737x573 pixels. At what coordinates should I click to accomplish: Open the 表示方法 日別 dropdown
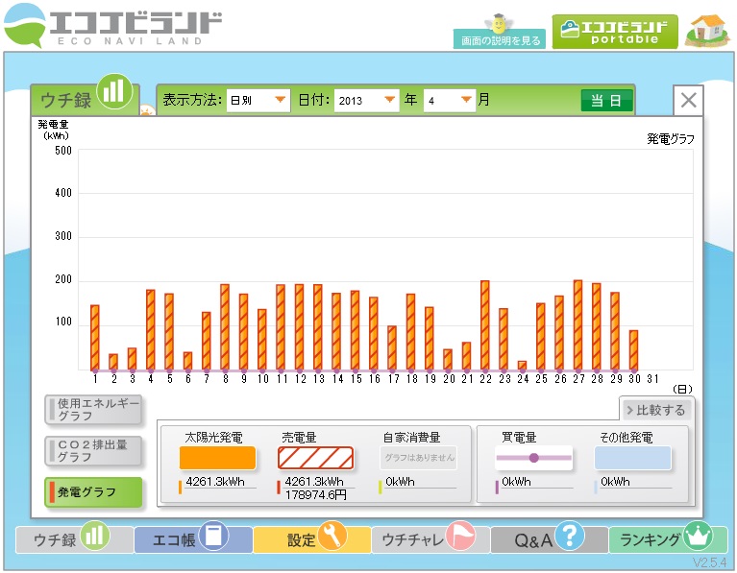258,100
